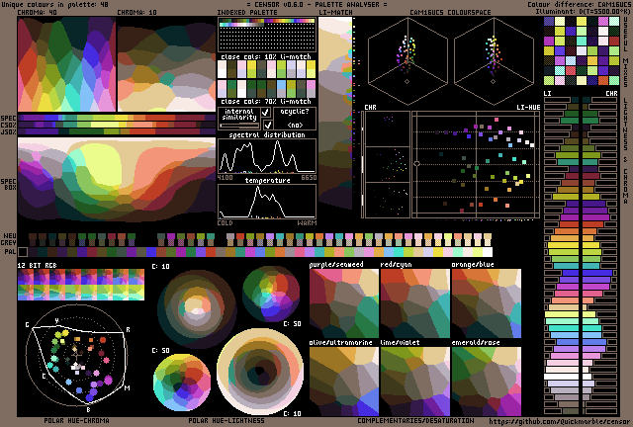633x427 pixels.
Task: Click the LI-HUE scatter plot
Action: pos(476,165)
